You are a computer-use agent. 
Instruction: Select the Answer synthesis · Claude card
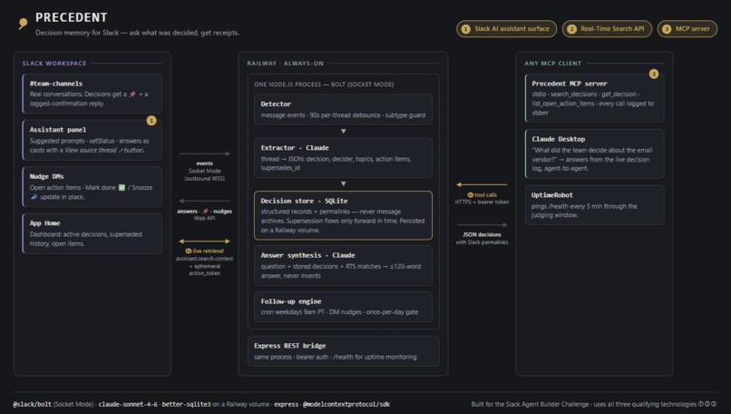[x=343, y=265]
